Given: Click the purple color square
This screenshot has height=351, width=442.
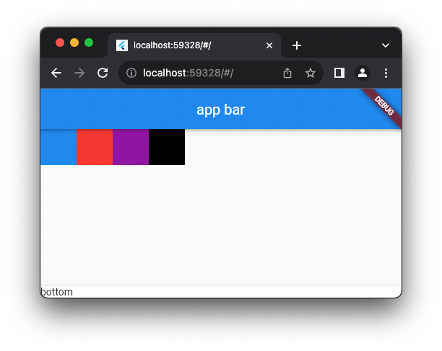Looking at the screenshot, I should pyautogui.click(x=131, y=147).
